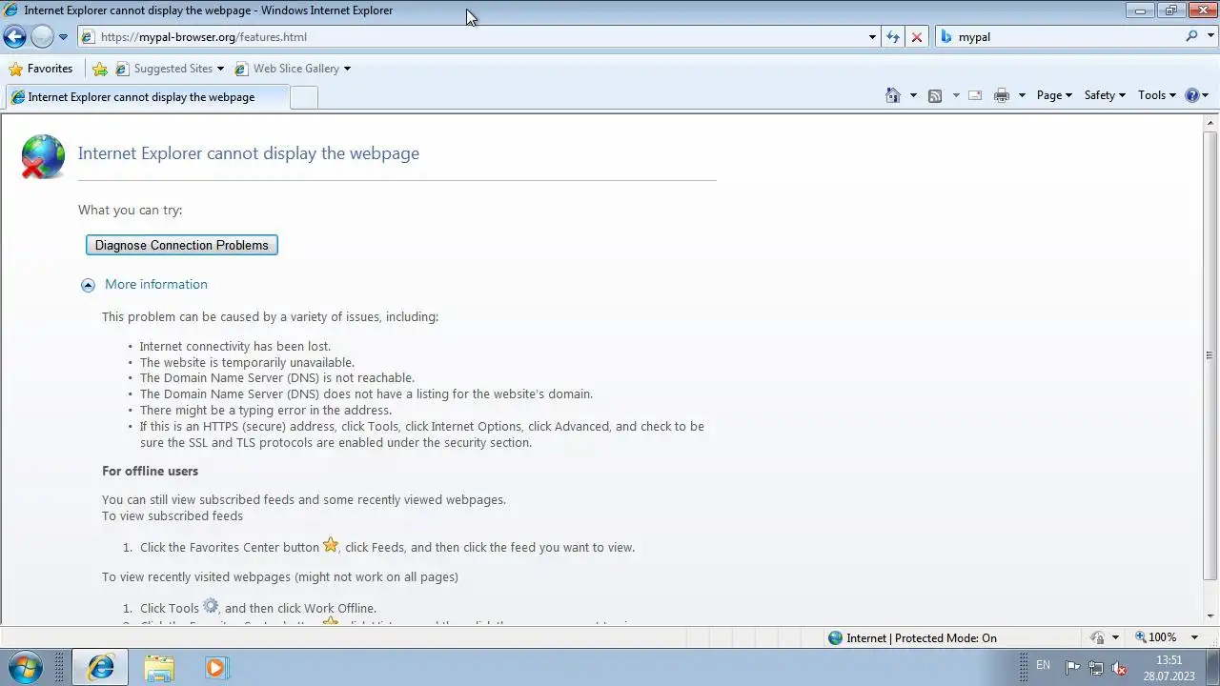Click the RSS Feeds icon
Screen dimensions: 1220x686
coord(935,95)
